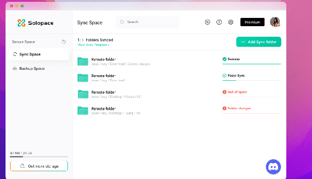Click the Premium button

[x=252, y=22]
